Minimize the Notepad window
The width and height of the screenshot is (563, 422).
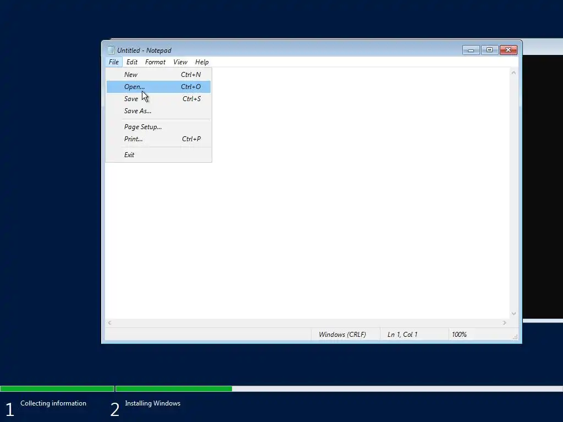[471, 50]
